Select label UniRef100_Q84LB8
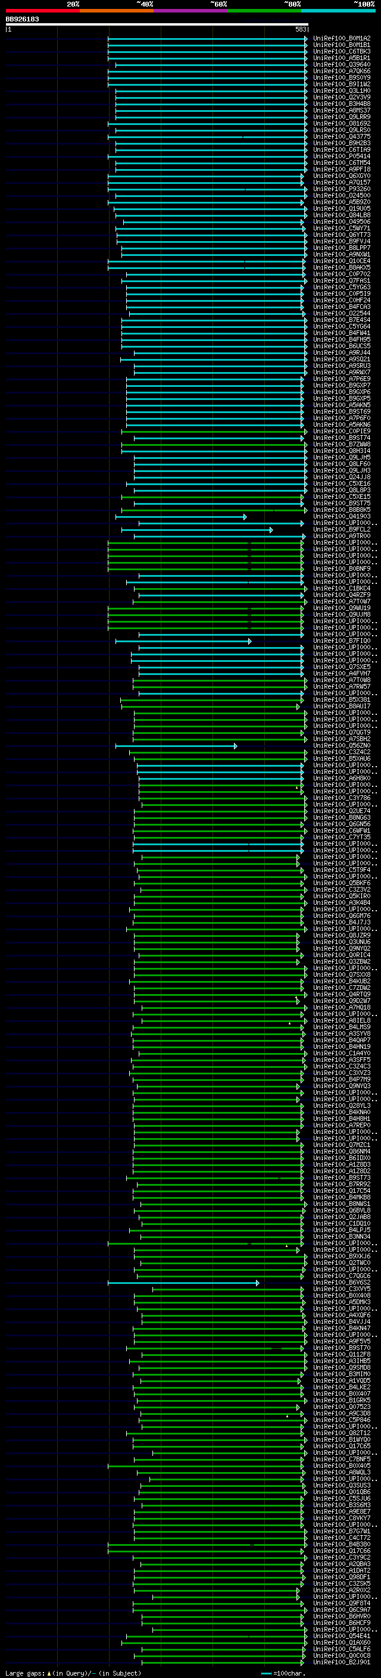This screenshot has width=381, height=1678. (x=342, y=215)
